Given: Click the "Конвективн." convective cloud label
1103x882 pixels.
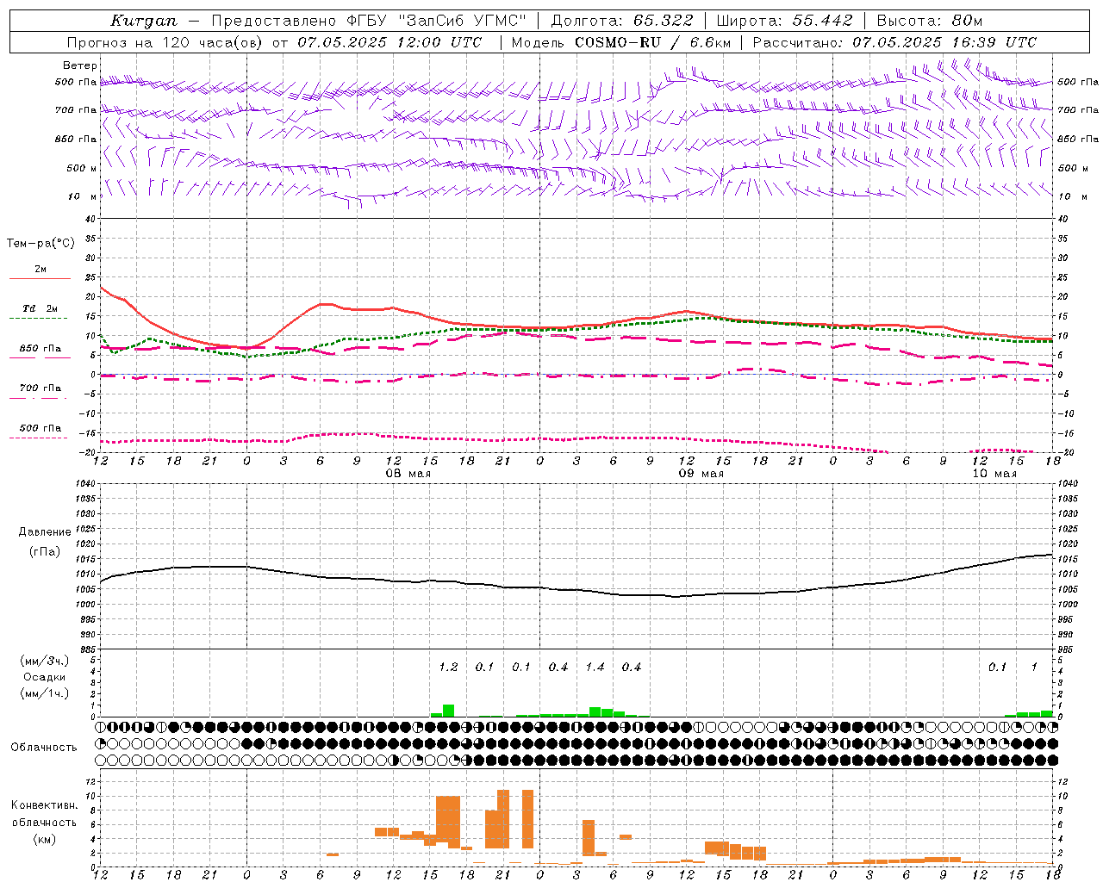Looking at the screenshot, I should 45,805.
